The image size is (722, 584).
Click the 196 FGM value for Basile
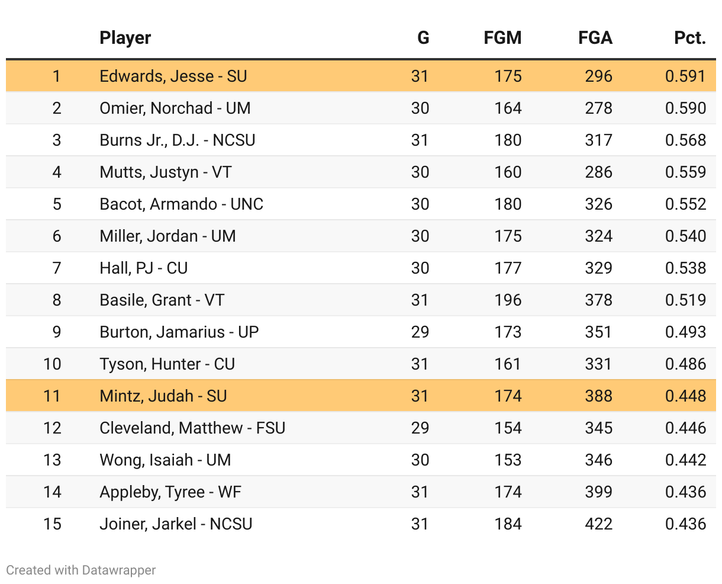pos(508,300)
